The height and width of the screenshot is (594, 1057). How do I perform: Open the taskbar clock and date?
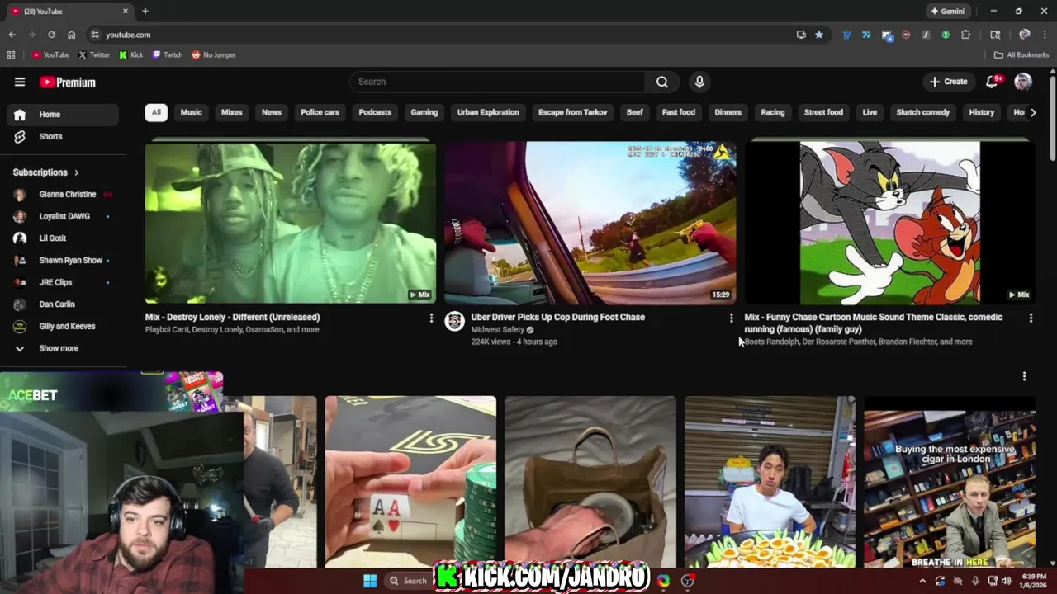tap(1034, 581)
